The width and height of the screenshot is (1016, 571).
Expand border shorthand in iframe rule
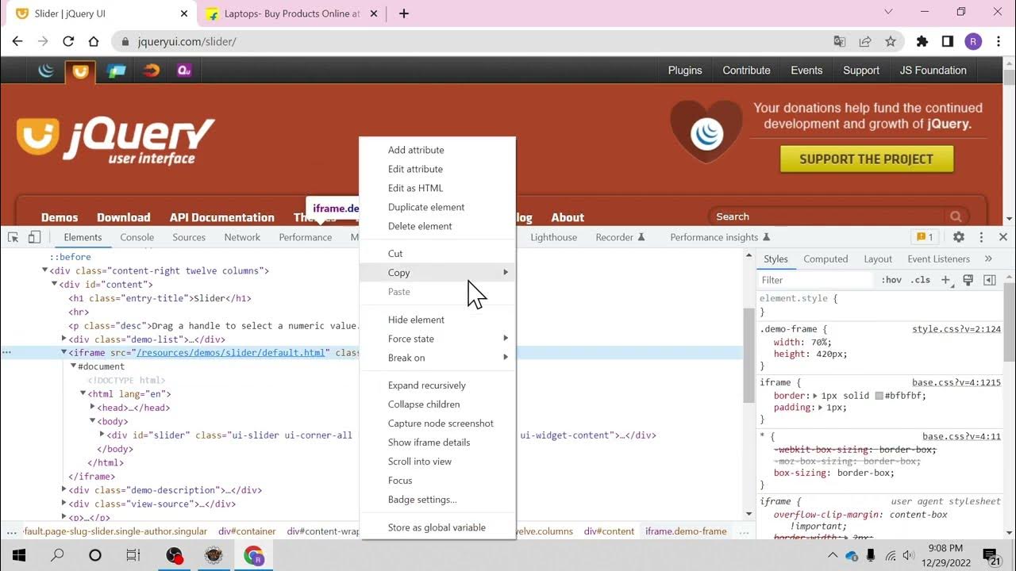[817, 396]
